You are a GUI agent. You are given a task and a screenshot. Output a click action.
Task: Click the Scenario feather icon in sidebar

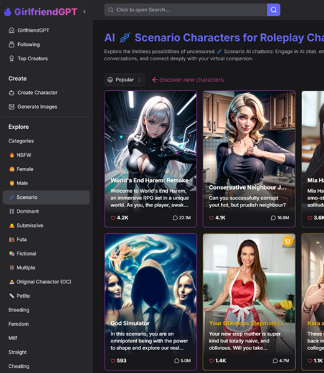pyautogui.click(x=12, y=197)
